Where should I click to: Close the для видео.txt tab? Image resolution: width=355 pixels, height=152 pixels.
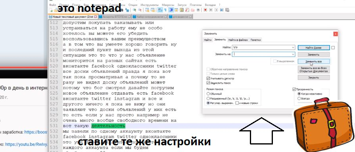click(191, 17)
